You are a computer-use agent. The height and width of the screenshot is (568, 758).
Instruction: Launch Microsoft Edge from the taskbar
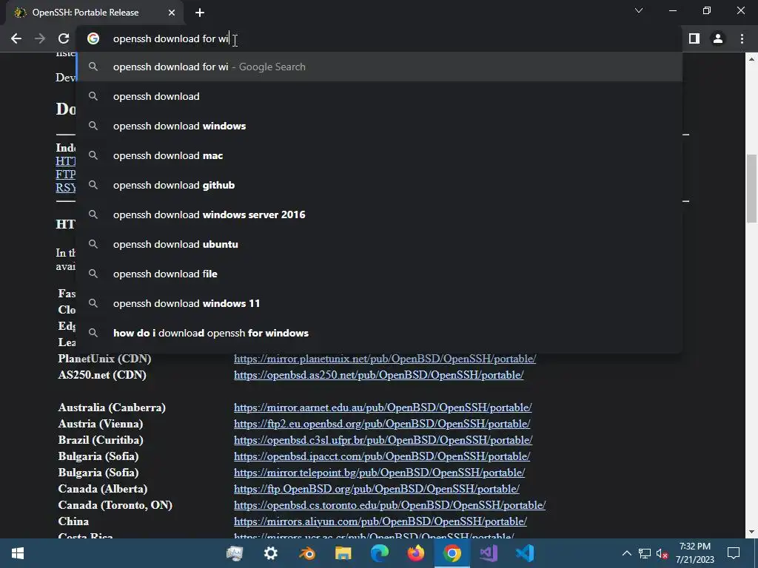pos(380,553)
